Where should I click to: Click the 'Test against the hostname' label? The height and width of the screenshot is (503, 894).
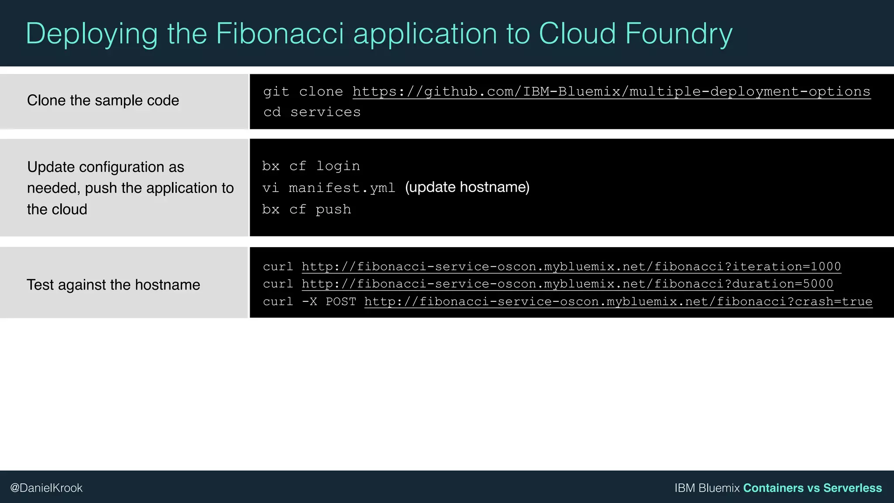pyautogui.click(x=113, y=285)
